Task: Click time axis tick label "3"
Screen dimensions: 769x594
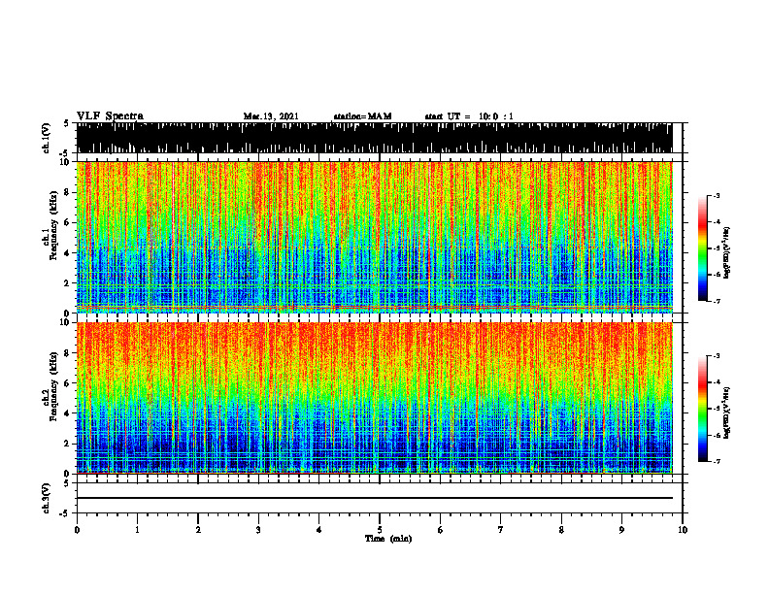Action: (258, 530)
